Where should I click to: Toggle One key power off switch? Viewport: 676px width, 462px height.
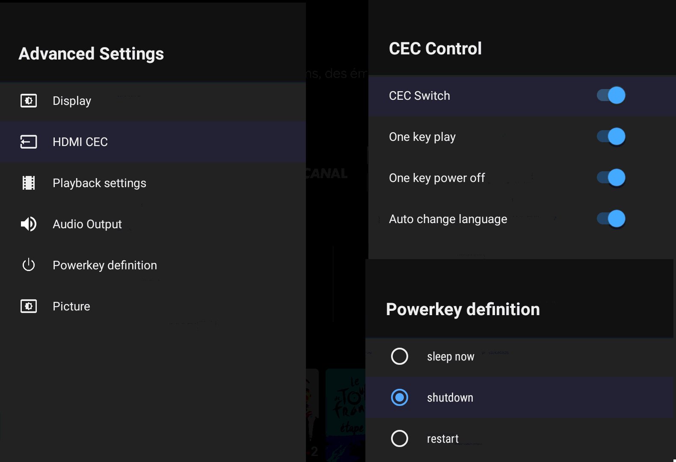pos(611,178)
